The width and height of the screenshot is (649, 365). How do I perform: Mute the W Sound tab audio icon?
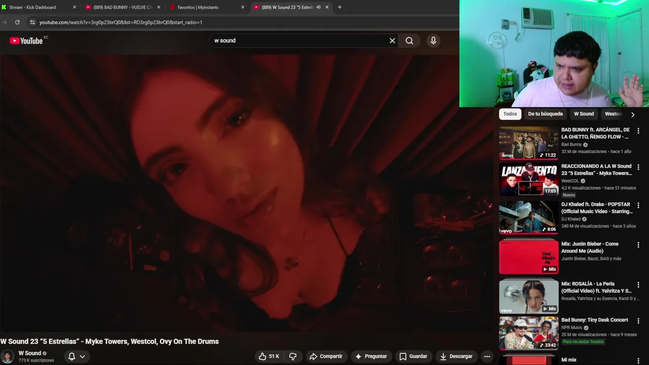tap(318, 7)
